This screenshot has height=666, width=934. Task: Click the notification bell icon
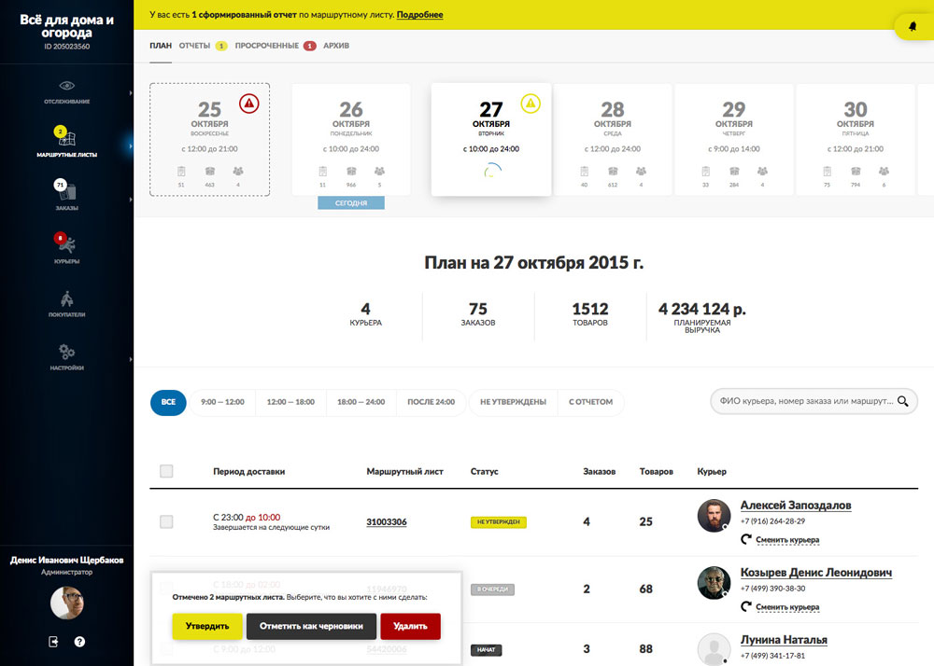(x=913, y=26)
